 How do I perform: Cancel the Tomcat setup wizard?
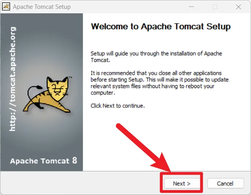point(225,183)
